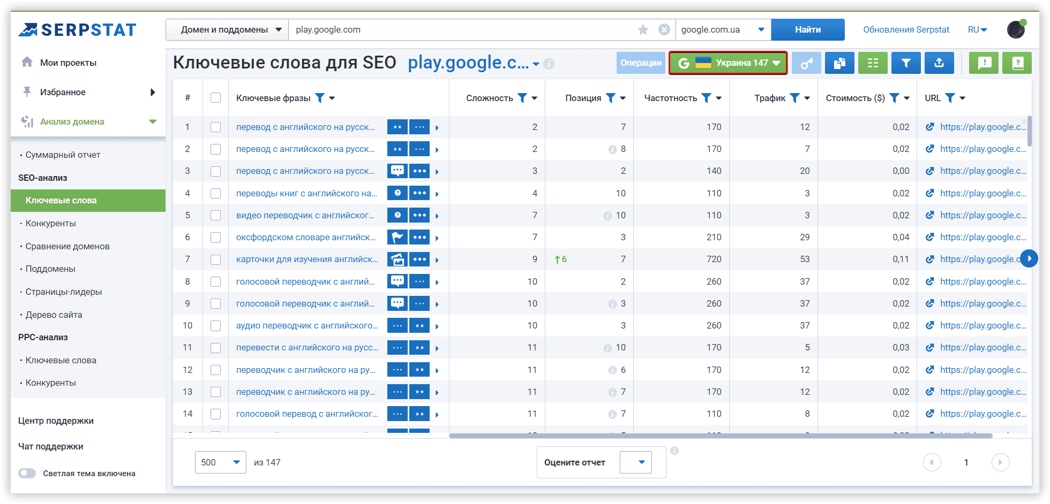Open Чат поддержки link
1050x504 pixels.
50,446
